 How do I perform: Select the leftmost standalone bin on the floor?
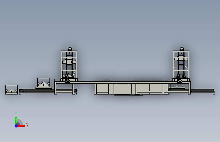(x=11, y=90)
